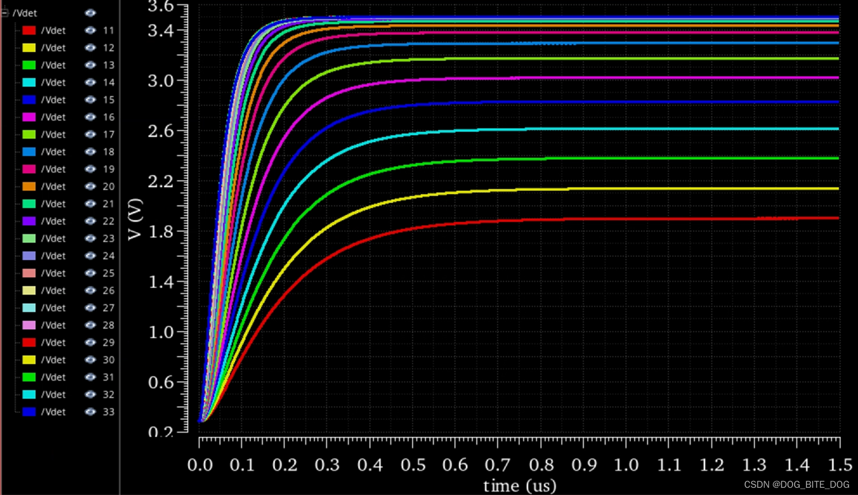
Task: Click the CSDN @DOG_BITE_DOG watermark link
Action: 797,483
